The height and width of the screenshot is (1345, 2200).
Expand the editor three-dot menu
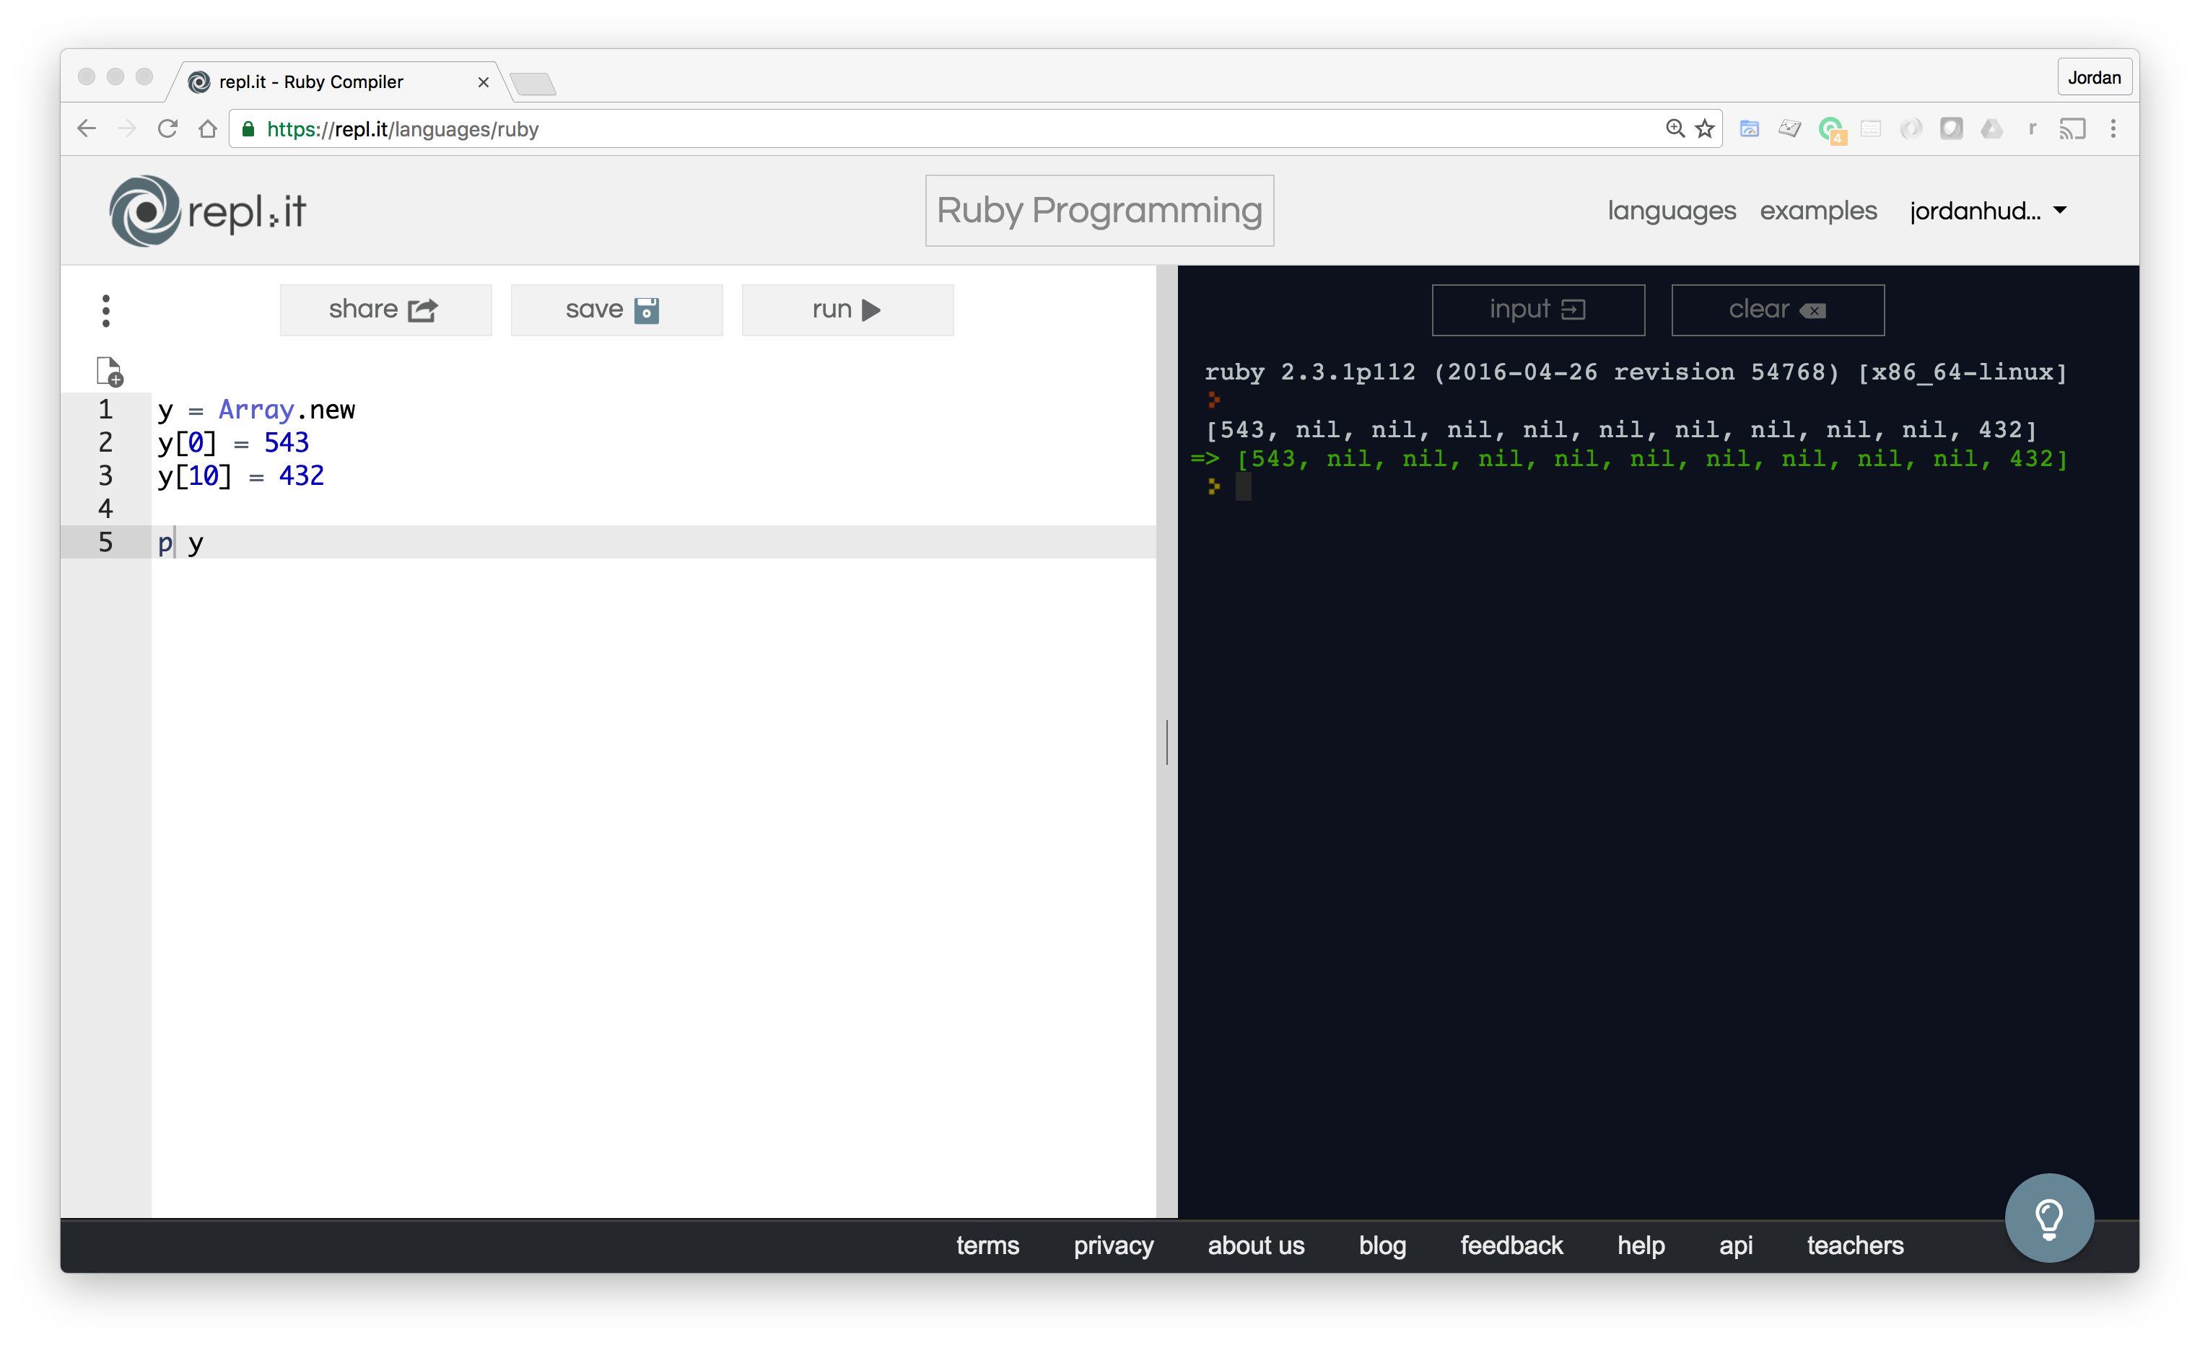point(105,310)
